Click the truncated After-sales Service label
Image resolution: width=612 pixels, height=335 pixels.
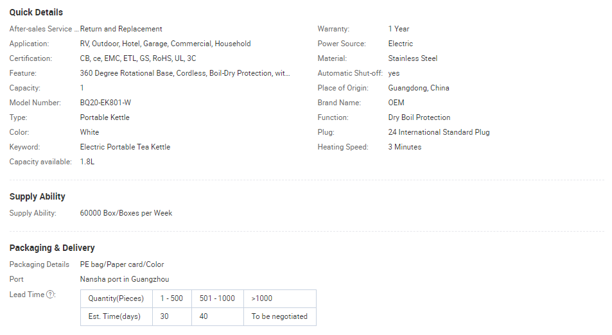pos(44,29)
